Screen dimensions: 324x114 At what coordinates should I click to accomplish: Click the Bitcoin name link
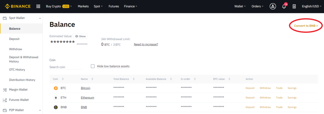tap(85, 88)
